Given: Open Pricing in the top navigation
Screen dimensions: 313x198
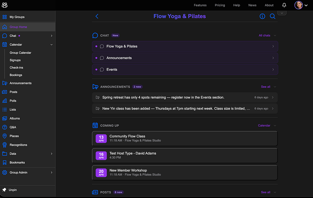Looking at the screenshot, I should pyautogui.click(x=220, y=5).
